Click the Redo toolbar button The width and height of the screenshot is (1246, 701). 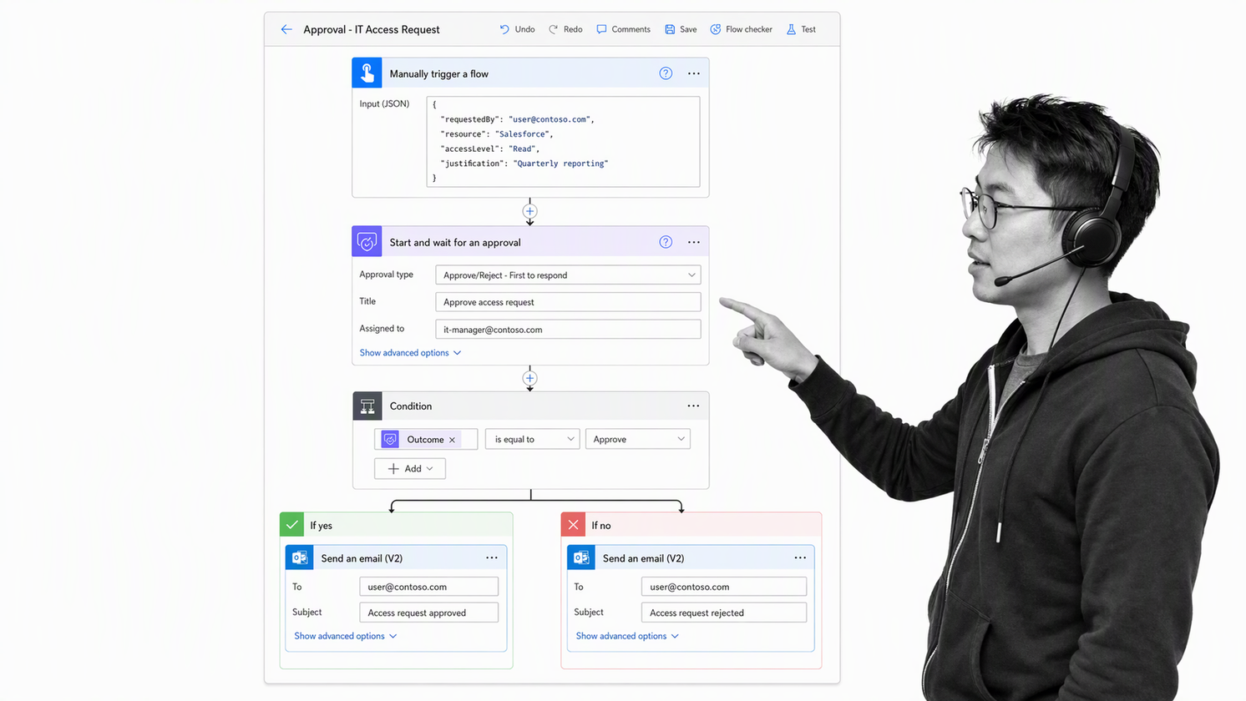(565, 29)
